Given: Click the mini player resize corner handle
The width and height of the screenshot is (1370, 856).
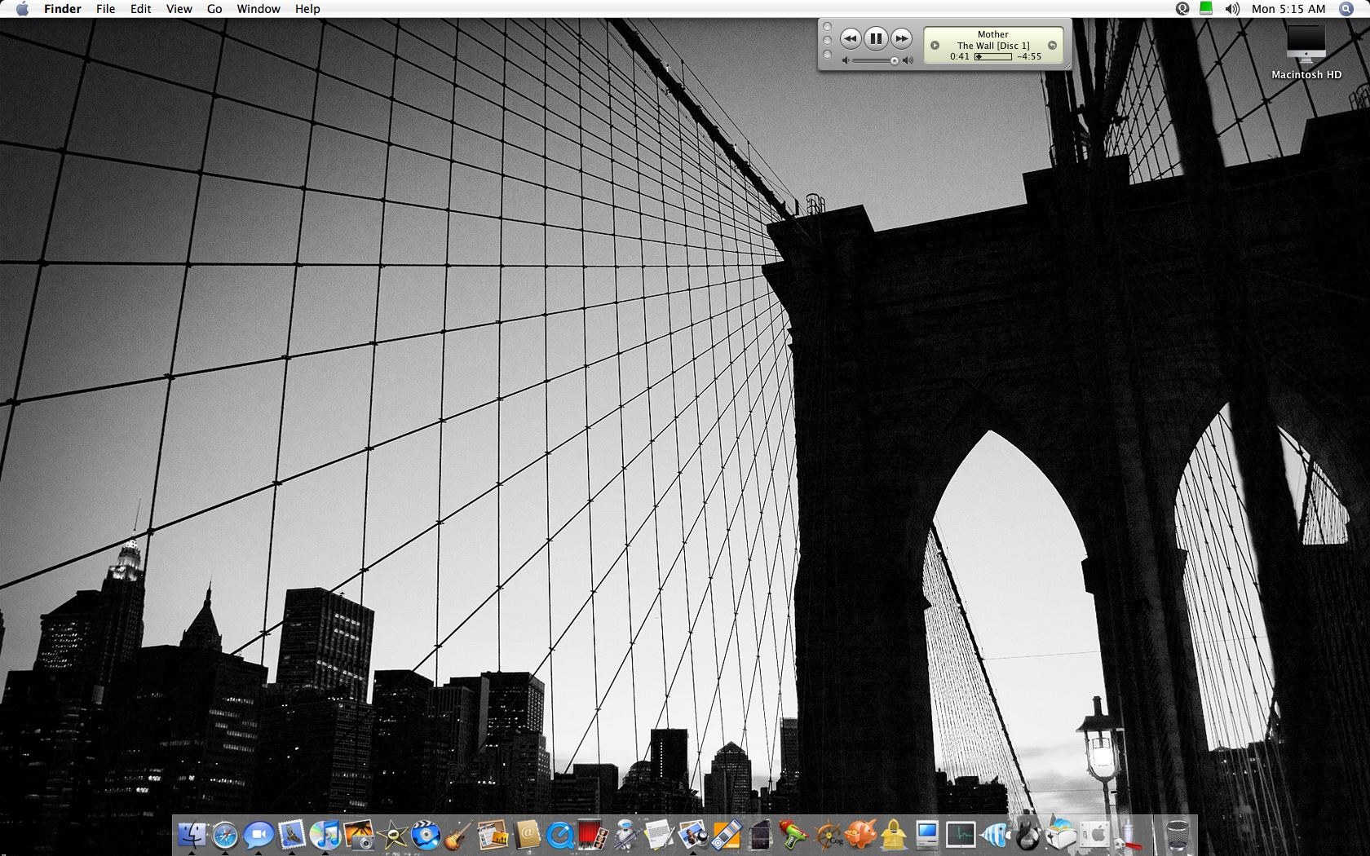Looking at the screenshot, I should (x=1067, y=66).
